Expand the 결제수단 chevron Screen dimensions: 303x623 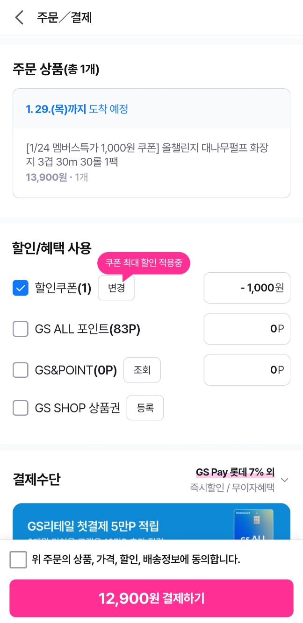click(x=285, y=480)
